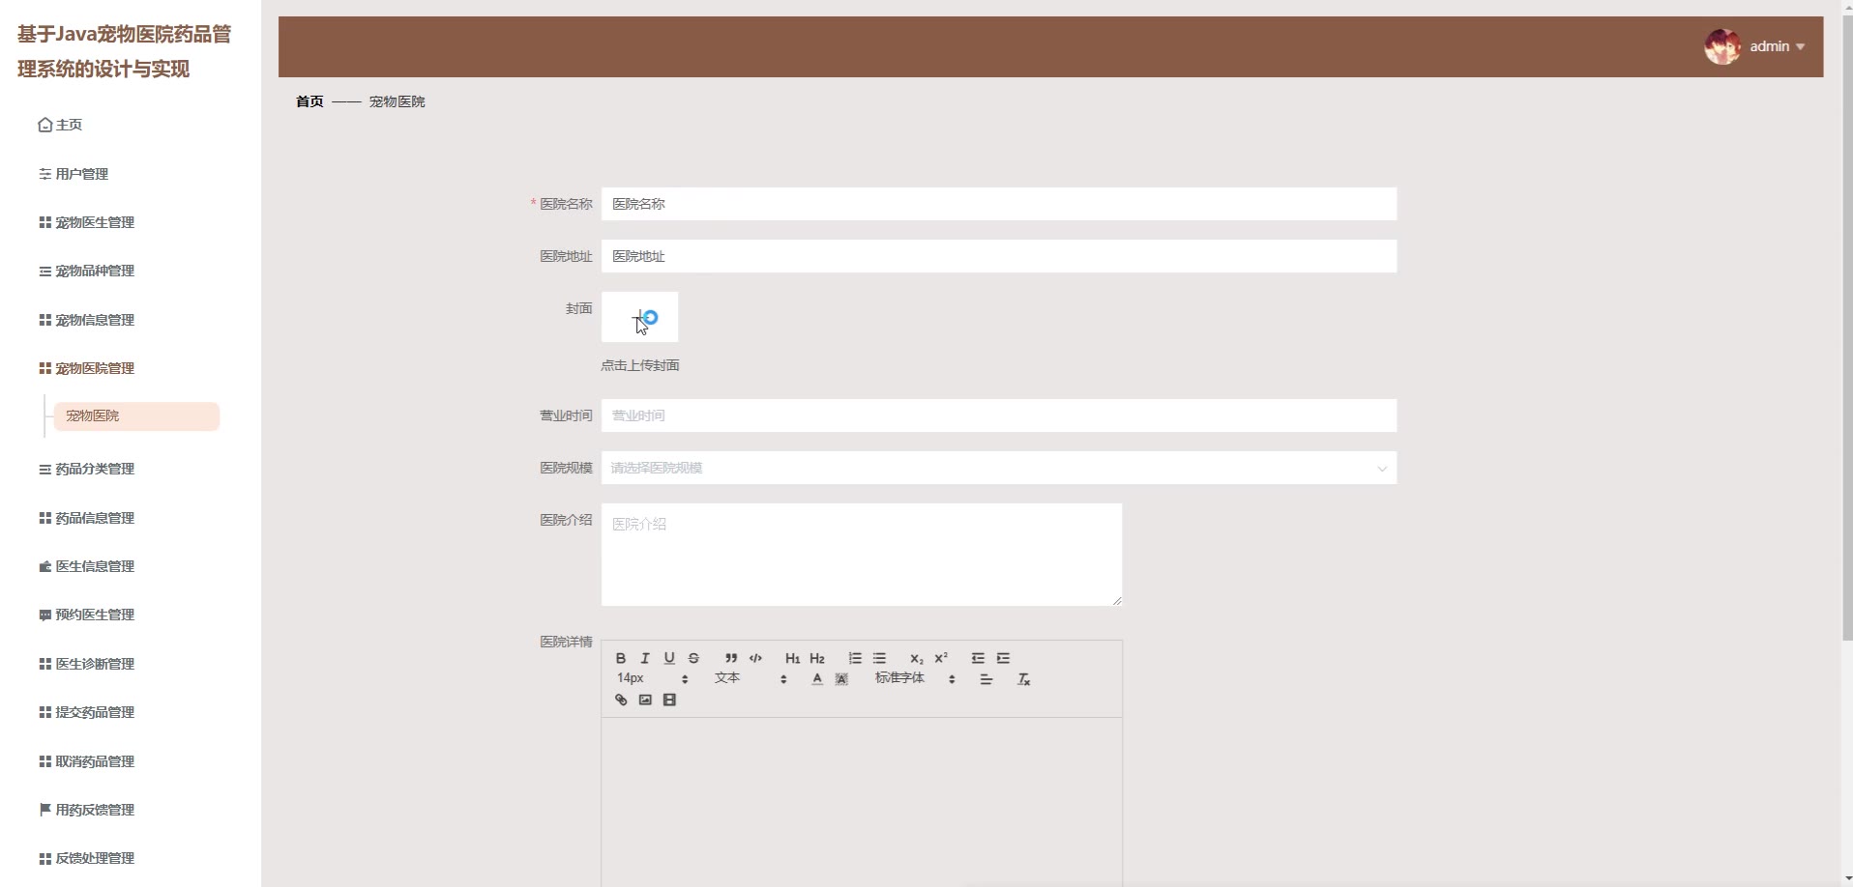1853x887 pixels.
Task: Click the 点击上传封面 hint text
Action: (x=639, y=365)
